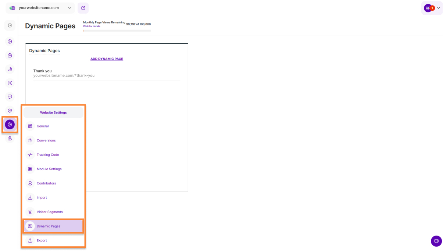
Task: Choose Visitor Segments from settings menu
Action: coord(50,212)
